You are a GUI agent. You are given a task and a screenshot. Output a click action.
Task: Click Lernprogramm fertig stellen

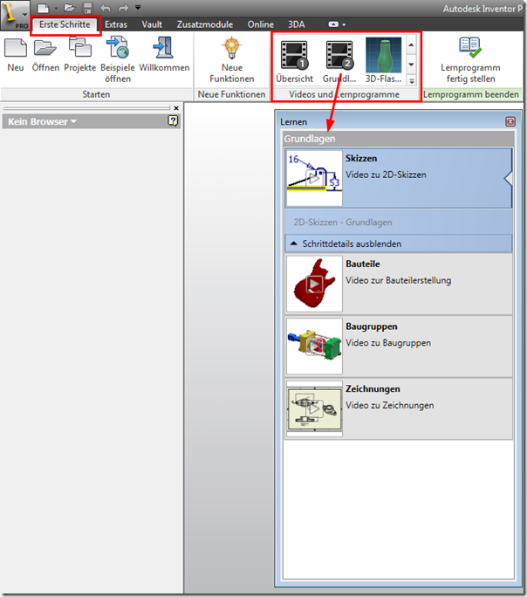pos(470,59)
